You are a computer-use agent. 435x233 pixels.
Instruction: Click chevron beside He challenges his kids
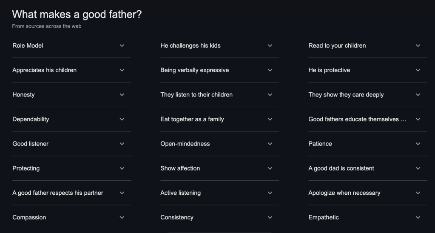tap(270, 45)
